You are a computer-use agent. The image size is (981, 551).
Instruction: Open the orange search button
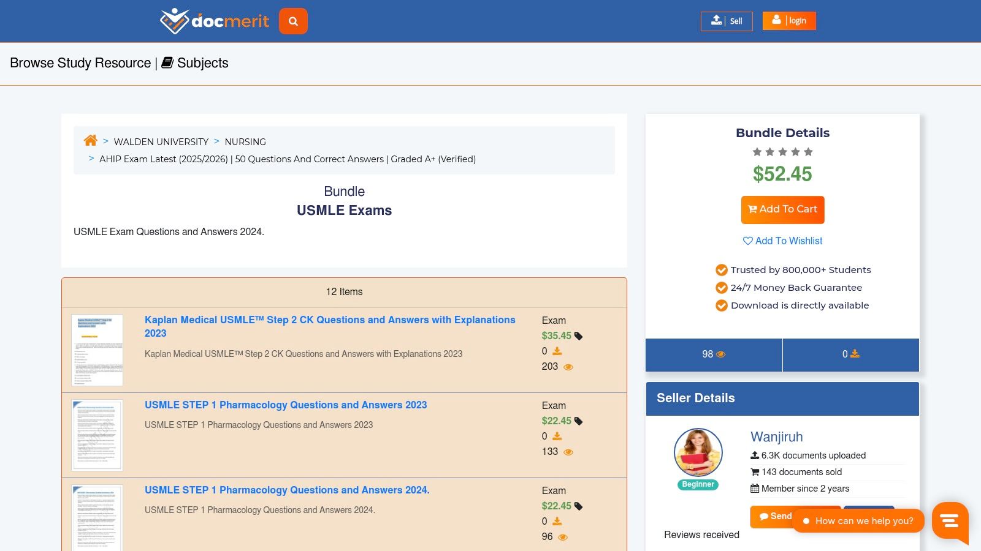293,21
